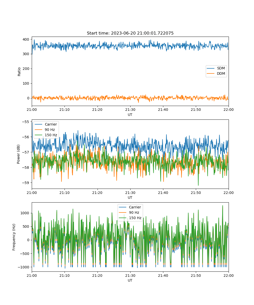254x305 pixels.
Task: Click 21:40 tick under Power plot
Action: (163, 193)
